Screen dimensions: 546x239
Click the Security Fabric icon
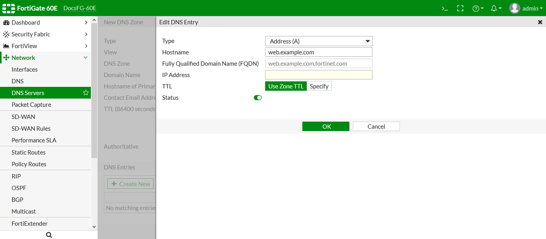point(6,34)
